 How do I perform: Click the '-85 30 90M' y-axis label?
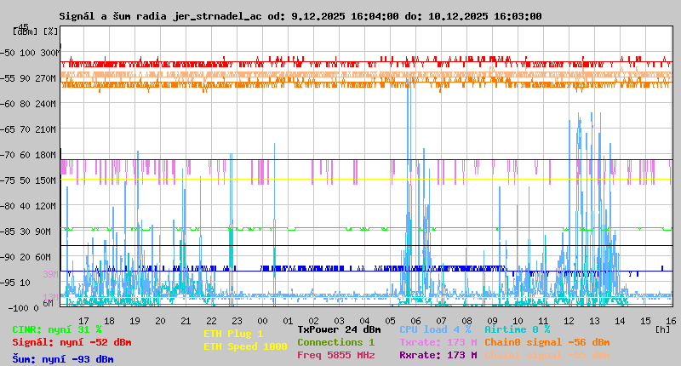coord(26,232)
